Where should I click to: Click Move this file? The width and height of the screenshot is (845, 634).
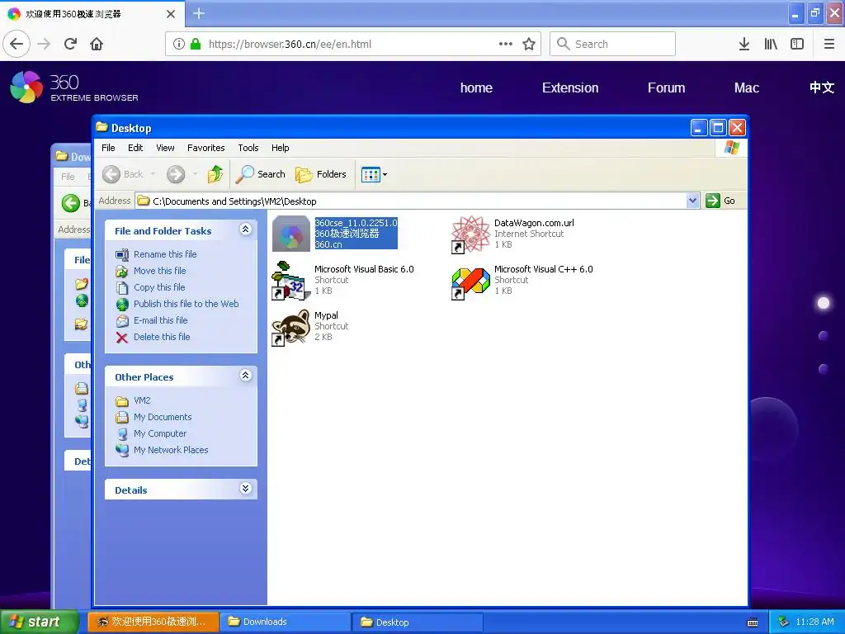pos(159,271)
